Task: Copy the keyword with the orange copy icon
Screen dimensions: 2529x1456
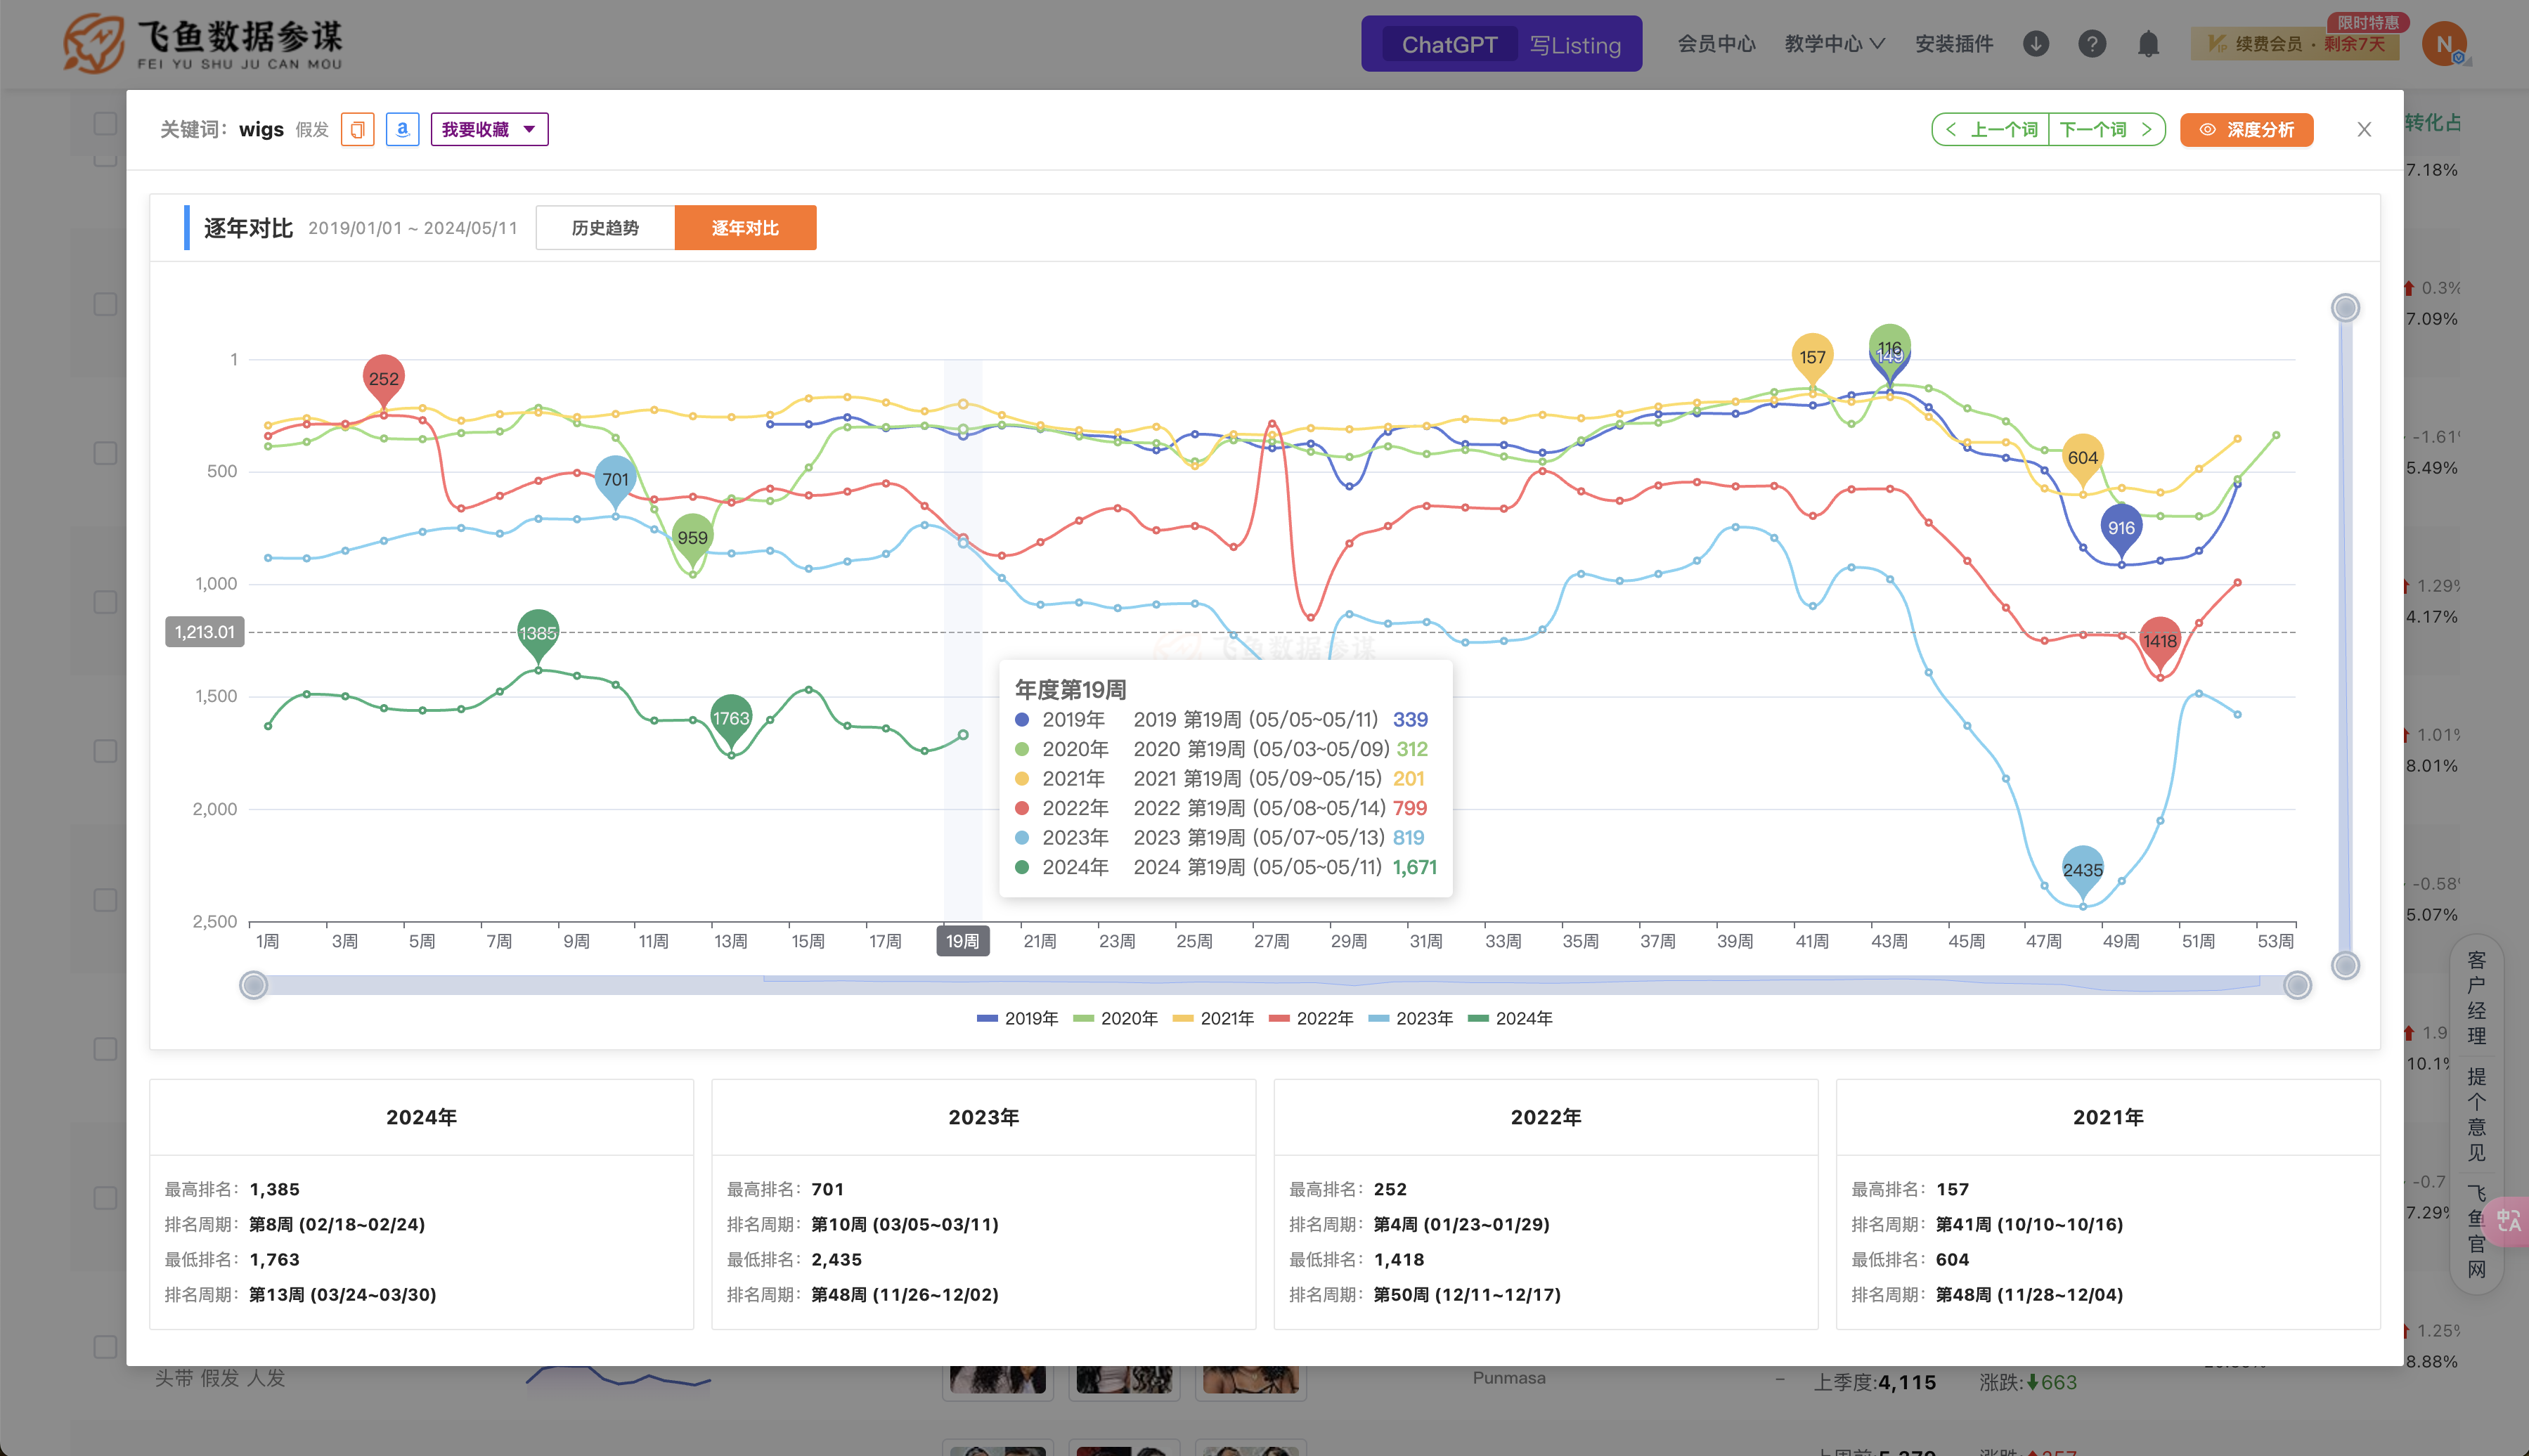Action: (357, 129)
